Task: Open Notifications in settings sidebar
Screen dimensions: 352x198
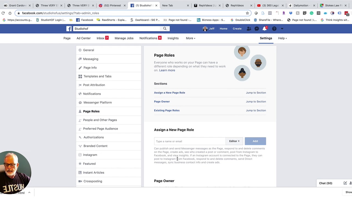Action: (108, 94)
